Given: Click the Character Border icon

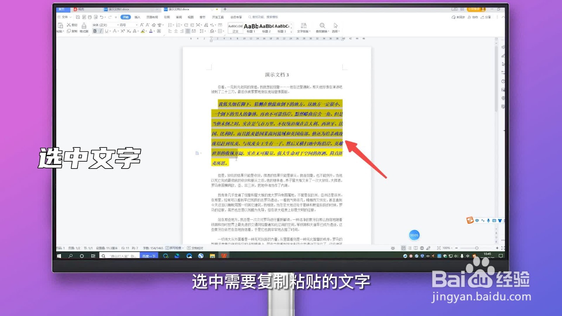Looking at the screenshot, I should [159, 31].
